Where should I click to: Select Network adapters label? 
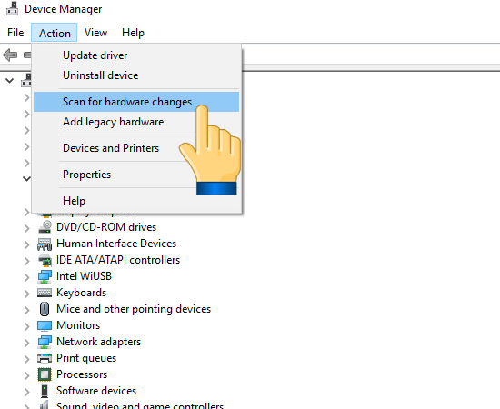click(98, 342)
